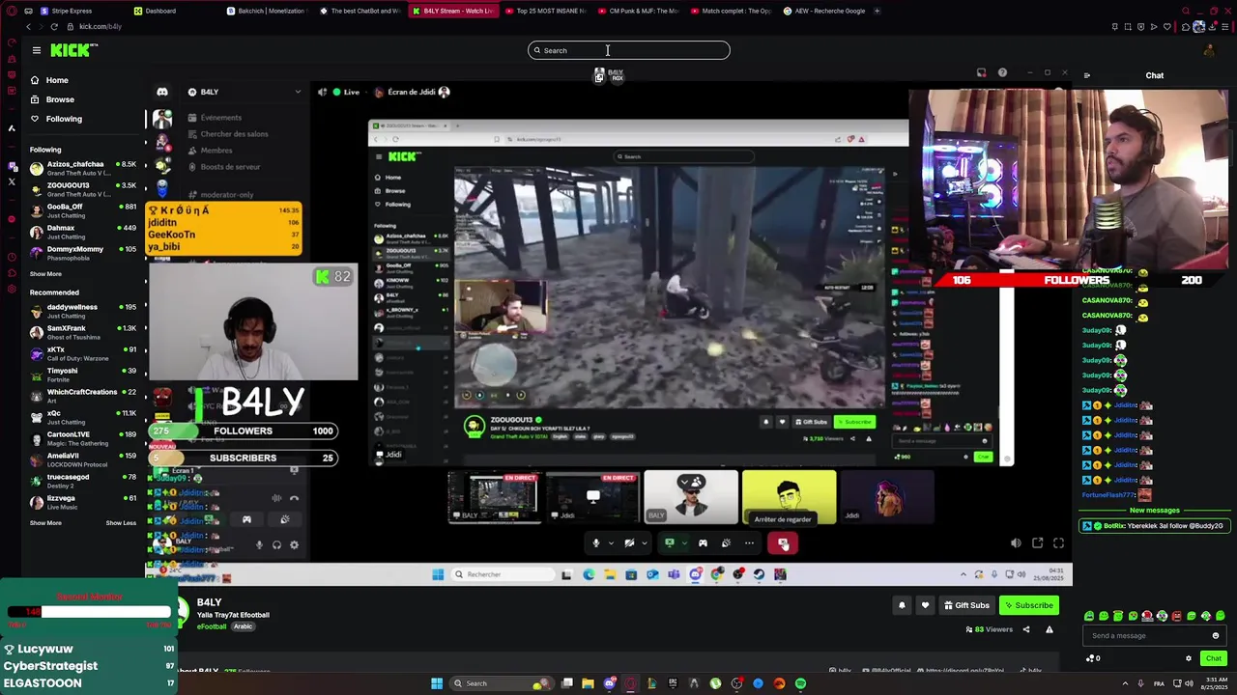Go back in browser history
The height and width of the screenshot is (695, 1237).
click(29, 27)
